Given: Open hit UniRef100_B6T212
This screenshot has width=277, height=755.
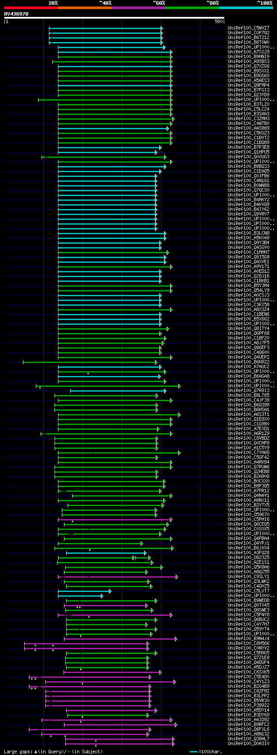Looking at the screenshot, I should click(x=248, y=37).
